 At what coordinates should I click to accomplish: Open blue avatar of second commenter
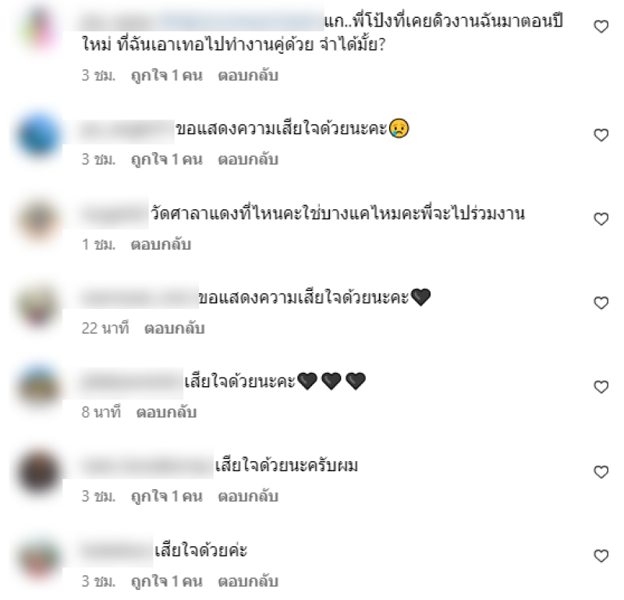tap(38, 135)
